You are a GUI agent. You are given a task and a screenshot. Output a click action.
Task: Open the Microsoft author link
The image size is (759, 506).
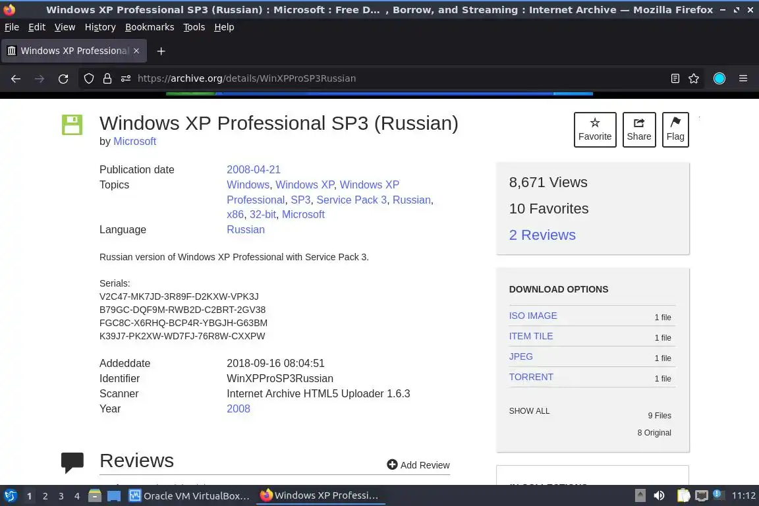134,142
